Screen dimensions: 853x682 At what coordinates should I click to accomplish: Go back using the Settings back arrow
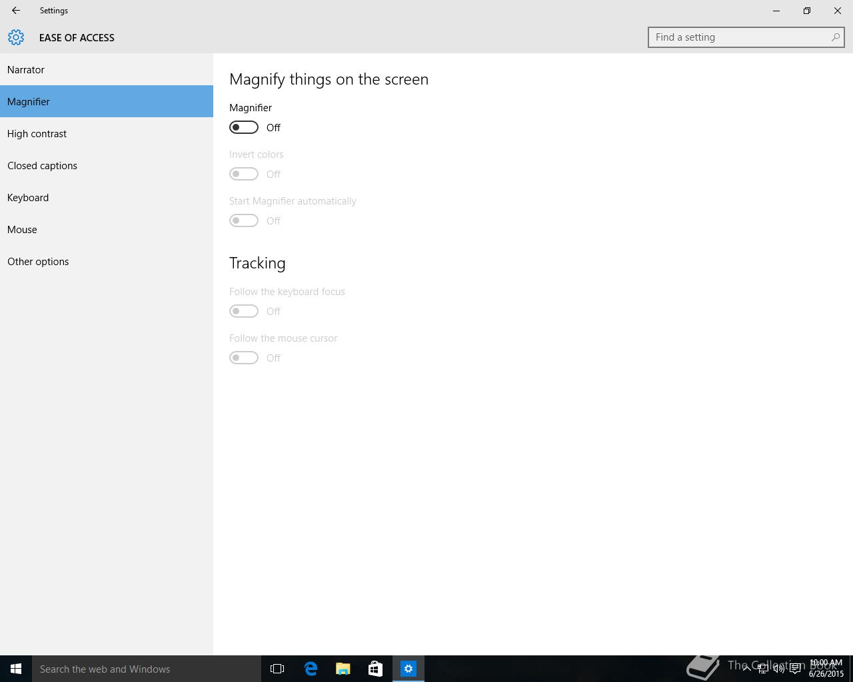pos(16,11)
